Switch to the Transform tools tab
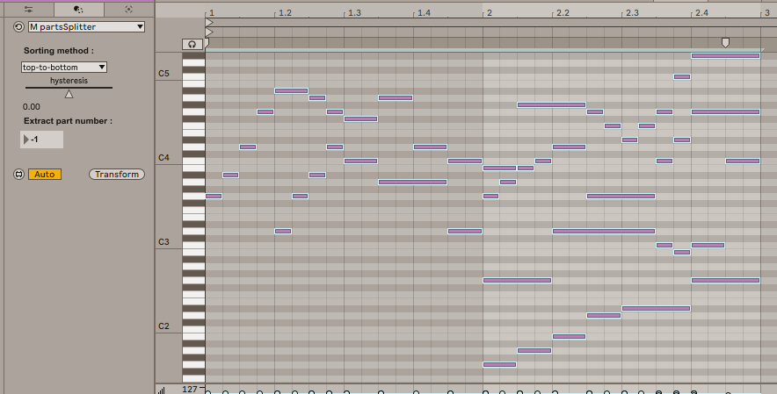The height and width of the screenshot is (394, 777). tap(78, 10)
